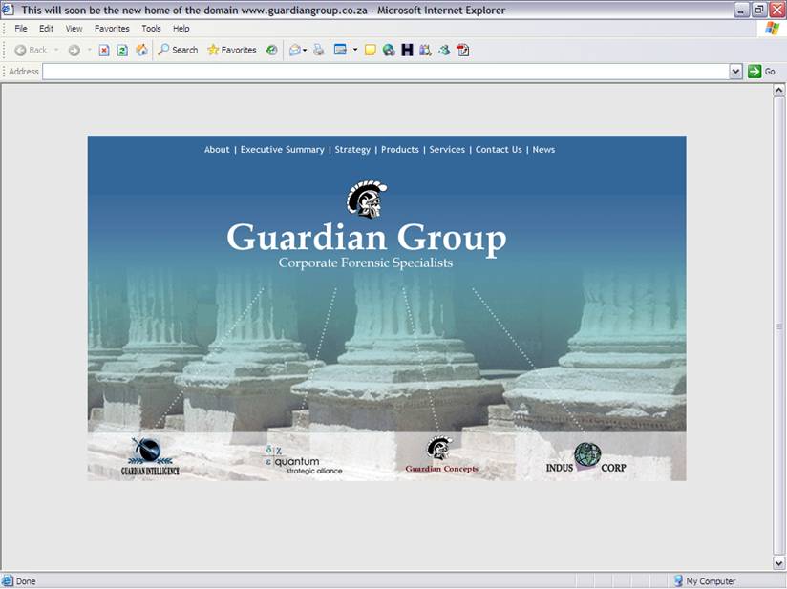Expand the Address bar dropdown
This screenshot has width=787, height=589.
[x=735, y=72]
